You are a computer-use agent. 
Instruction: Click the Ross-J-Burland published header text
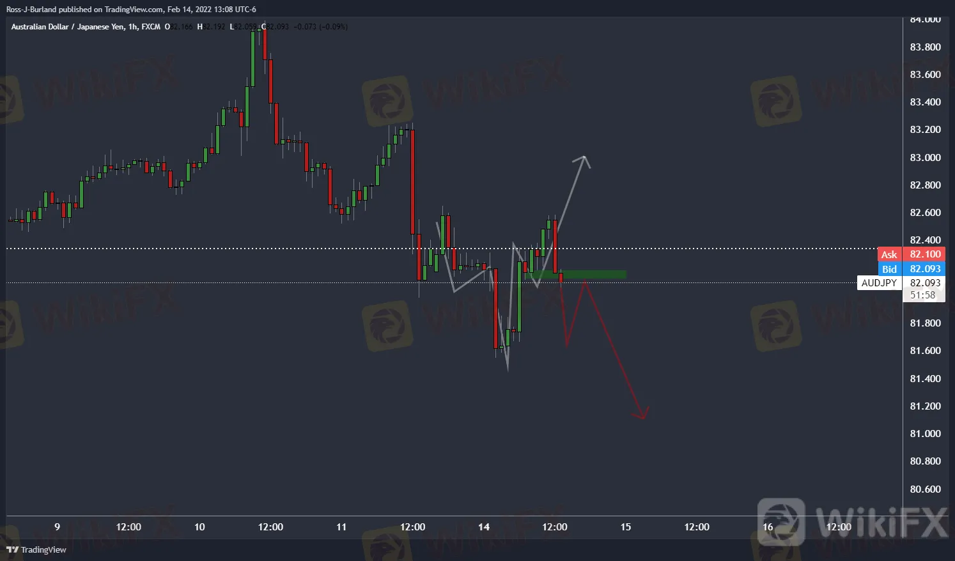click(130, 10)
